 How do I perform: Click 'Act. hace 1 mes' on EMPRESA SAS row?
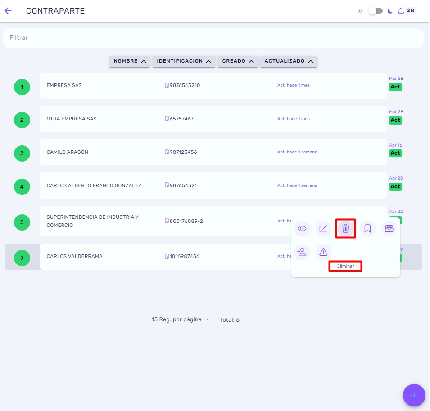pos(294,85)
